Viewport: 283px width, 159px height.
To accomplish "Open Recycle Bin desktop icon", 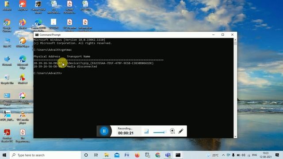I will [7, 79].
